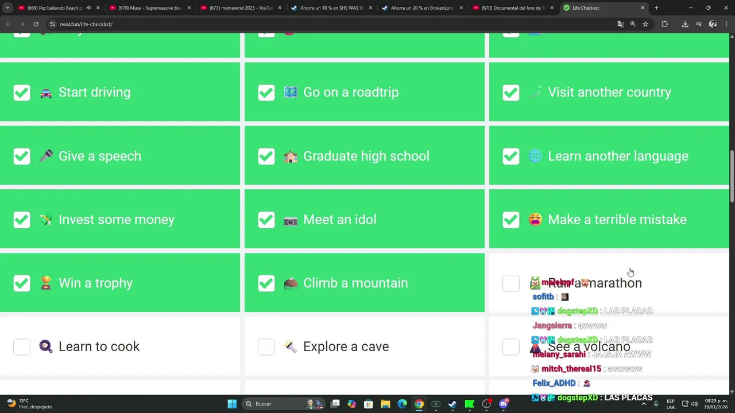Open the translate page icon
The height and width of the screenshot is (413, 735).
point(620,24)
